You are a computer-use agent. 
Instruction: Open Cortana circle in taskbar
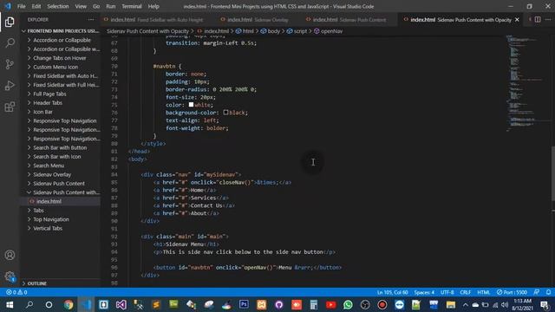pyautogui.click(x=49, y=304)
